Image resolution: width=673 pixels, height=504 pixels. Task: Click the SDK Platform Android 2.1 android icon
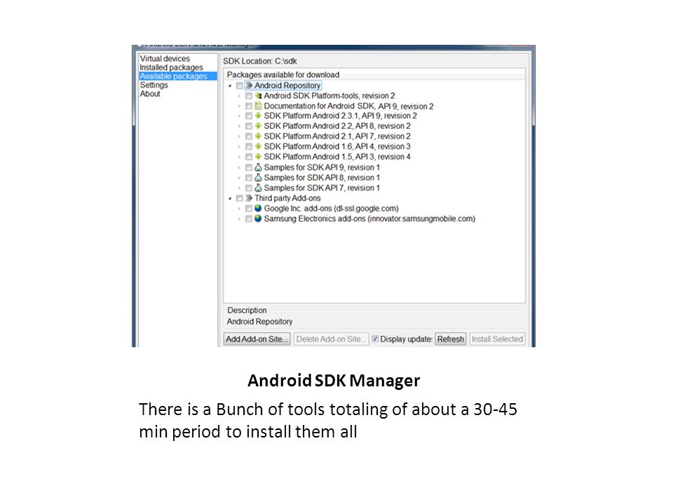point(258,136)
